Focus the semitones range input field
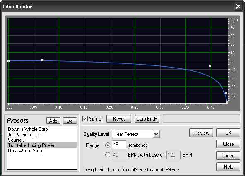Viewport: 245px width, 176px height. [119, 145]
